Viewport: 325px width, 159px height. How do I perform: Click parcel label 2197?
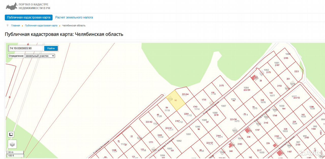click(277, 65)
